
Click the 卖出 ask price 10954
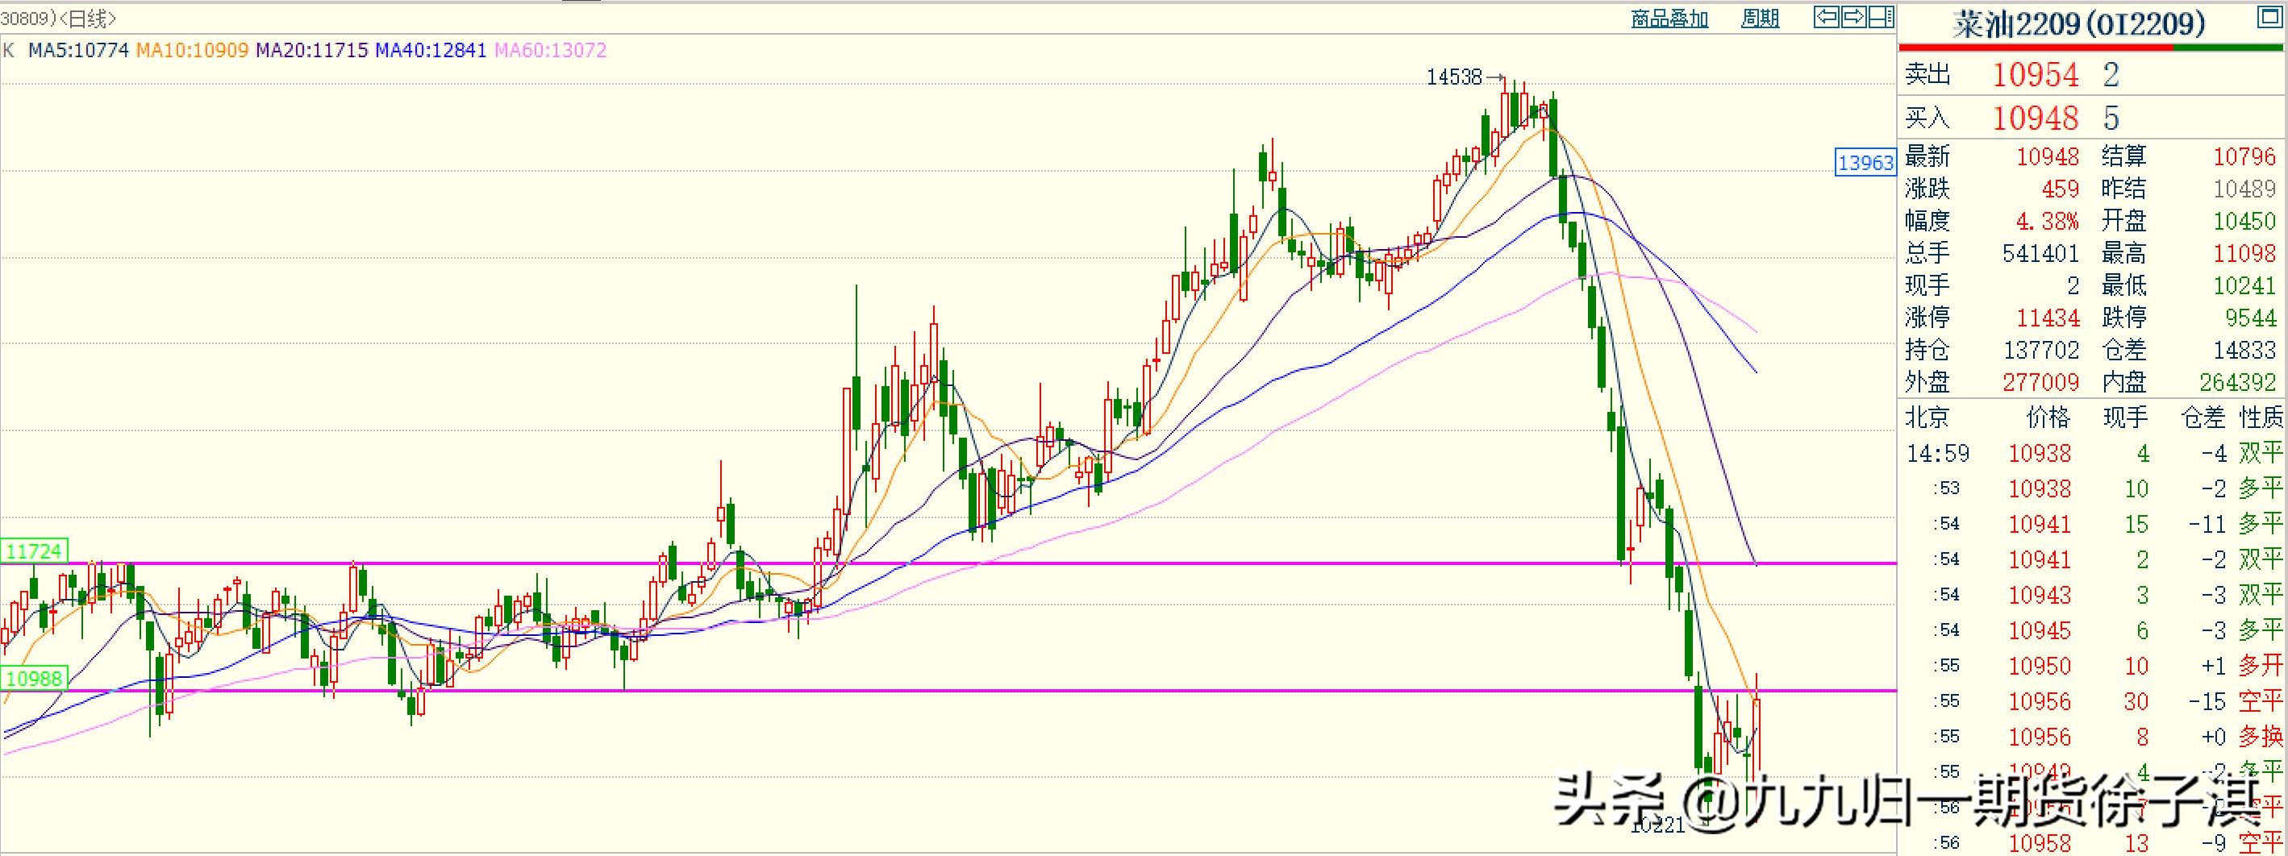(x=2035, y=75)
